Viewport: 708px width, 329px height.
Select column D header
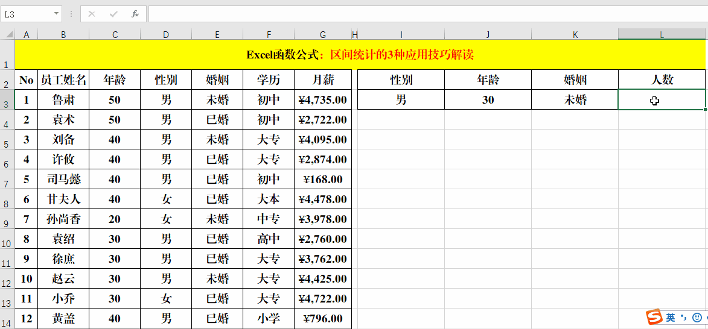166,34
